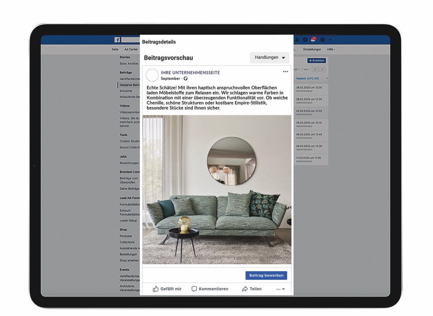Select the scheduled post dated 26.02.2020

[x=310, y=89]
